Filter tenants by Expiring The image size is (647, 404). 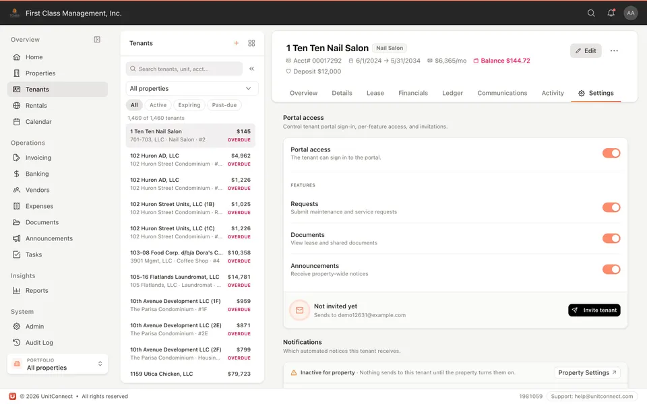coord(189,105)
